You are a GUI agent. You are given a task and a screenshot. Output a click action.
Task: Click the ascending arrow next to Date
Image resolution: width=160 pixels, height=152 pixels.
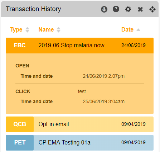click(x=138, y=30)
